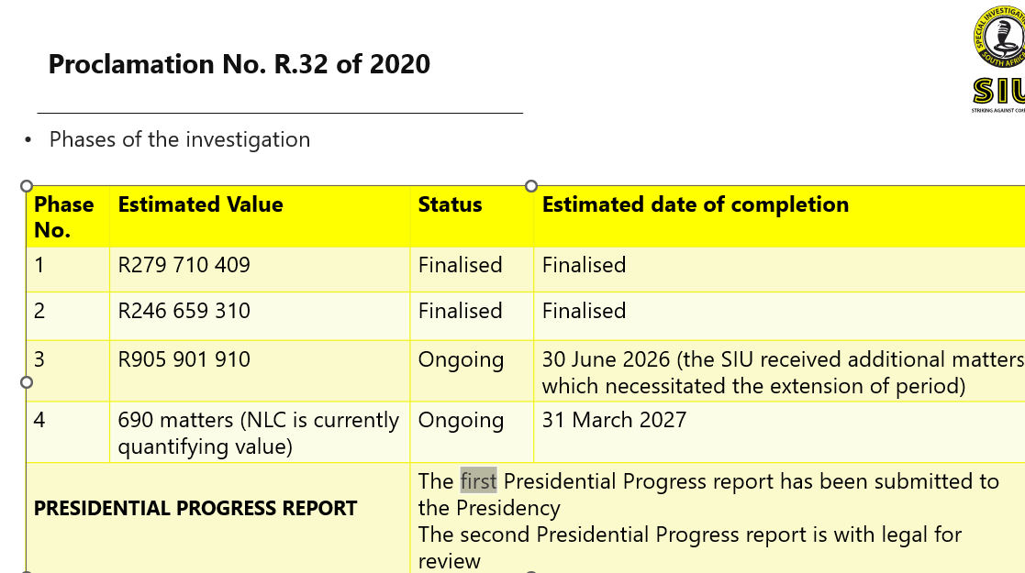Click the 'Status' column header

[450, 205]
